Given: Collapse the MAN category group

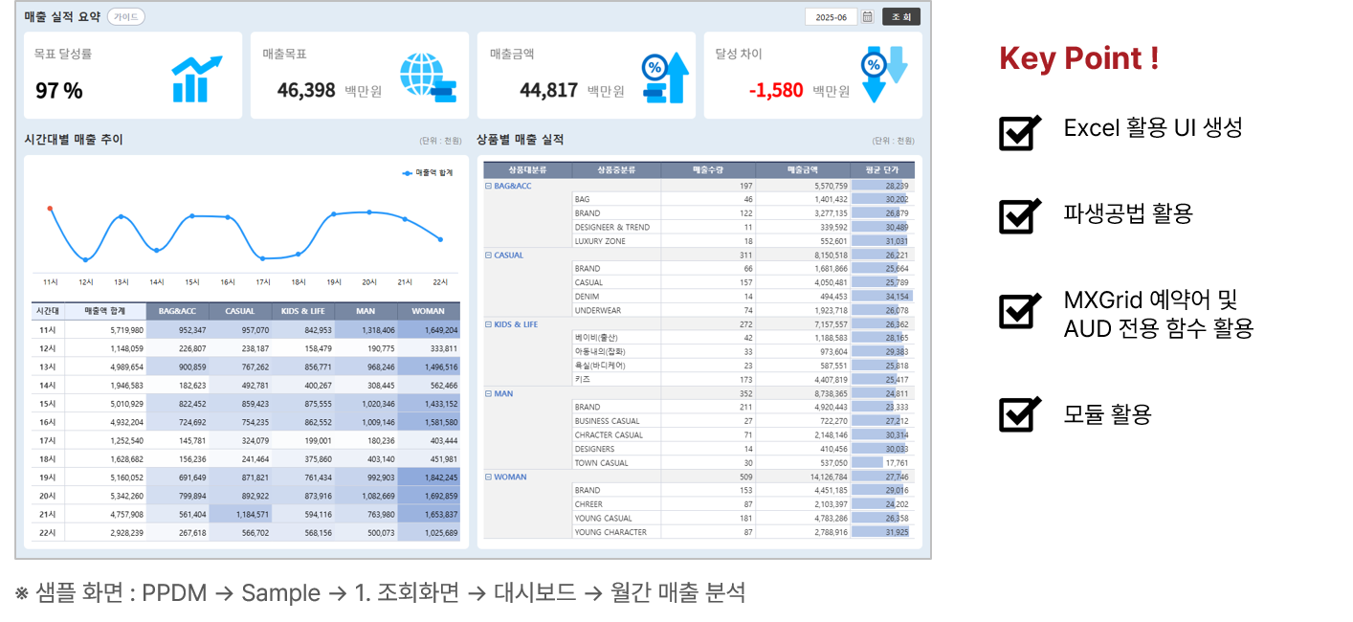Looking at the screenshot, I should click(x=488, y=393).
